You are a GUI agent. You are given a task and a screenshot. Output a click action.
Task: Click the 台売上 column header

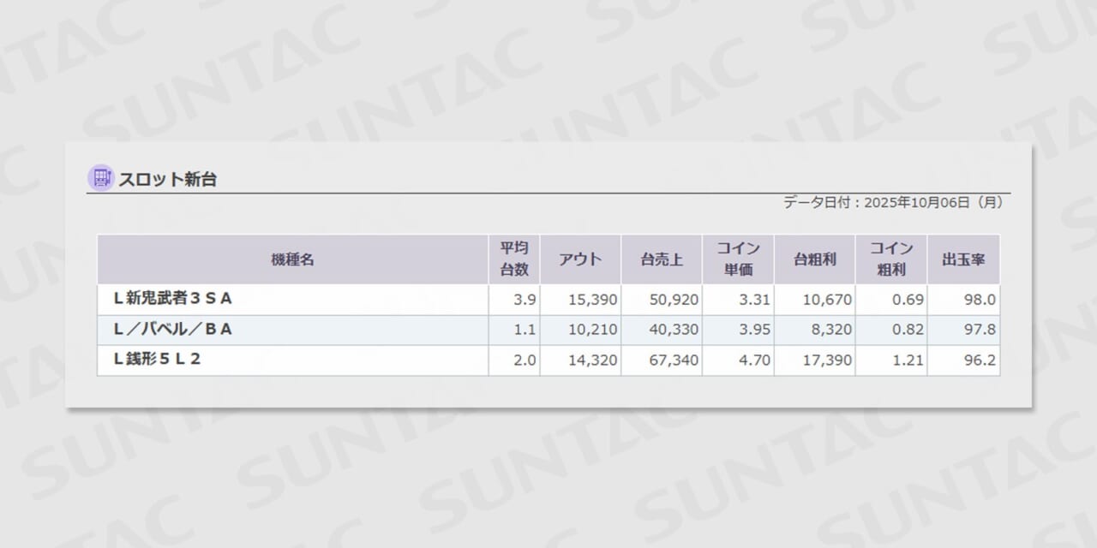point(661,259)
